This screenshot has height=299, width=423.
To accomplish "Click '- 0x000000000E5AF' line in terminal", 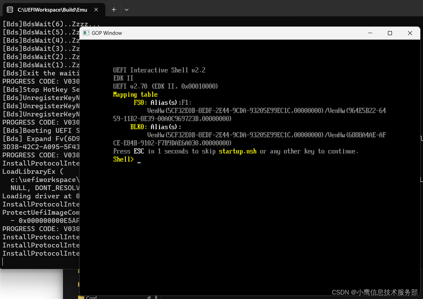I will (45, 220).
